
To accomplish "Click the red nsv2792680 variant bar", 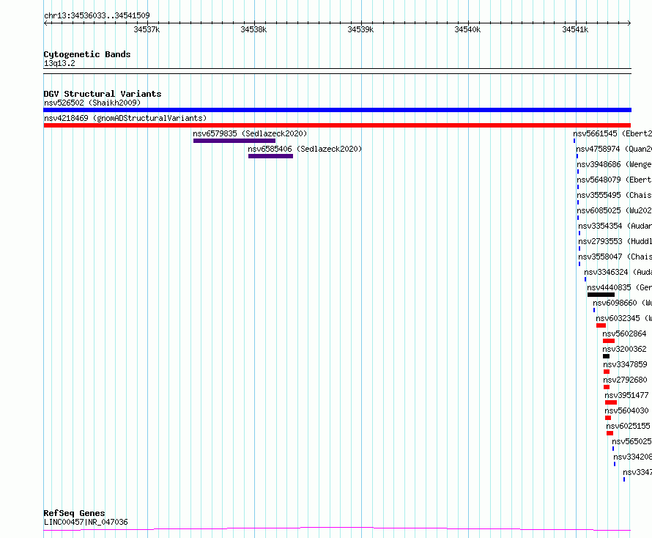I will [607, 387].
